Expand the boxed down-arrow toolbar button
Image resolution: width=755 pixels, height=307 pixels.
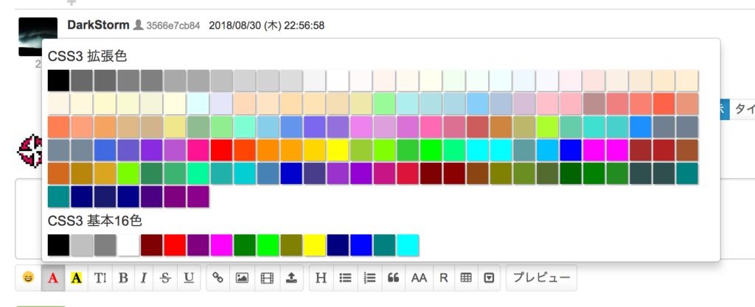(x=489, y=278)
